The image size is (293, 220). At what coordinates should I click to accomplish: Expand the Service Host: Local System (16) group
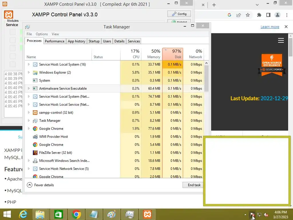(x=29, y=64)
